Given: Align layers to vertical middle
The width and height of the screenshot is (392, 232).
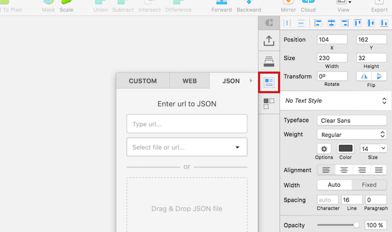Looking at the screenshot, I should coord(371,23).
